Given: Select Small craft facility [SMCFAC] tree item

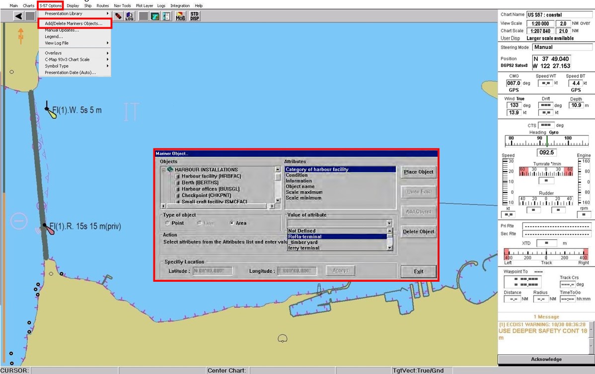Looking at the screenshot, I should click(x=214, y=201).
